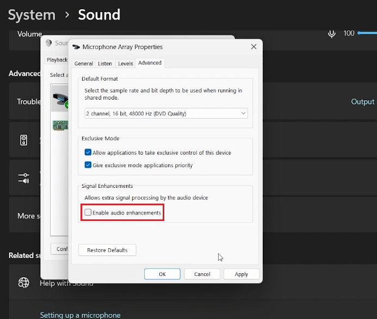Click the Apply button
Screen dimensions: 377x319
(x=242, y=274)
